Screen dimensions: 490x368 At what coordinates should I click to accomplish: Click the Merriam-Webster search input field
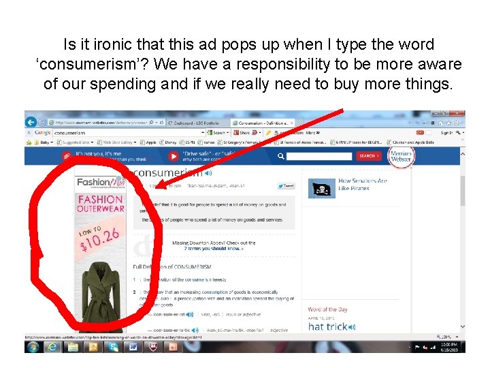[x=319, y=156]
